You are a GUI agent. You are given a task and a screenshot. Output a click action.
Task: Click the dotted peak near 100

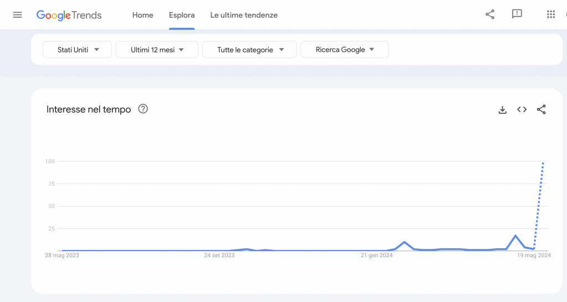click(543, 163)
